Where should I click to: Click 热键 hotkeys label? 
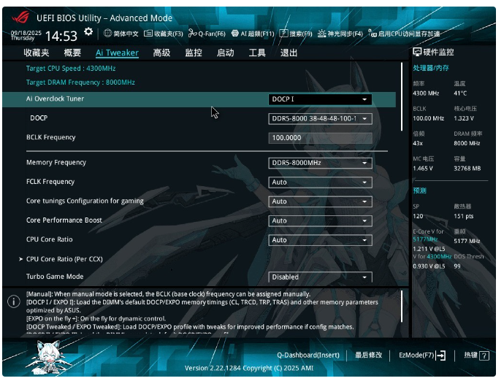pyautogui.click(x=470, y=355)
